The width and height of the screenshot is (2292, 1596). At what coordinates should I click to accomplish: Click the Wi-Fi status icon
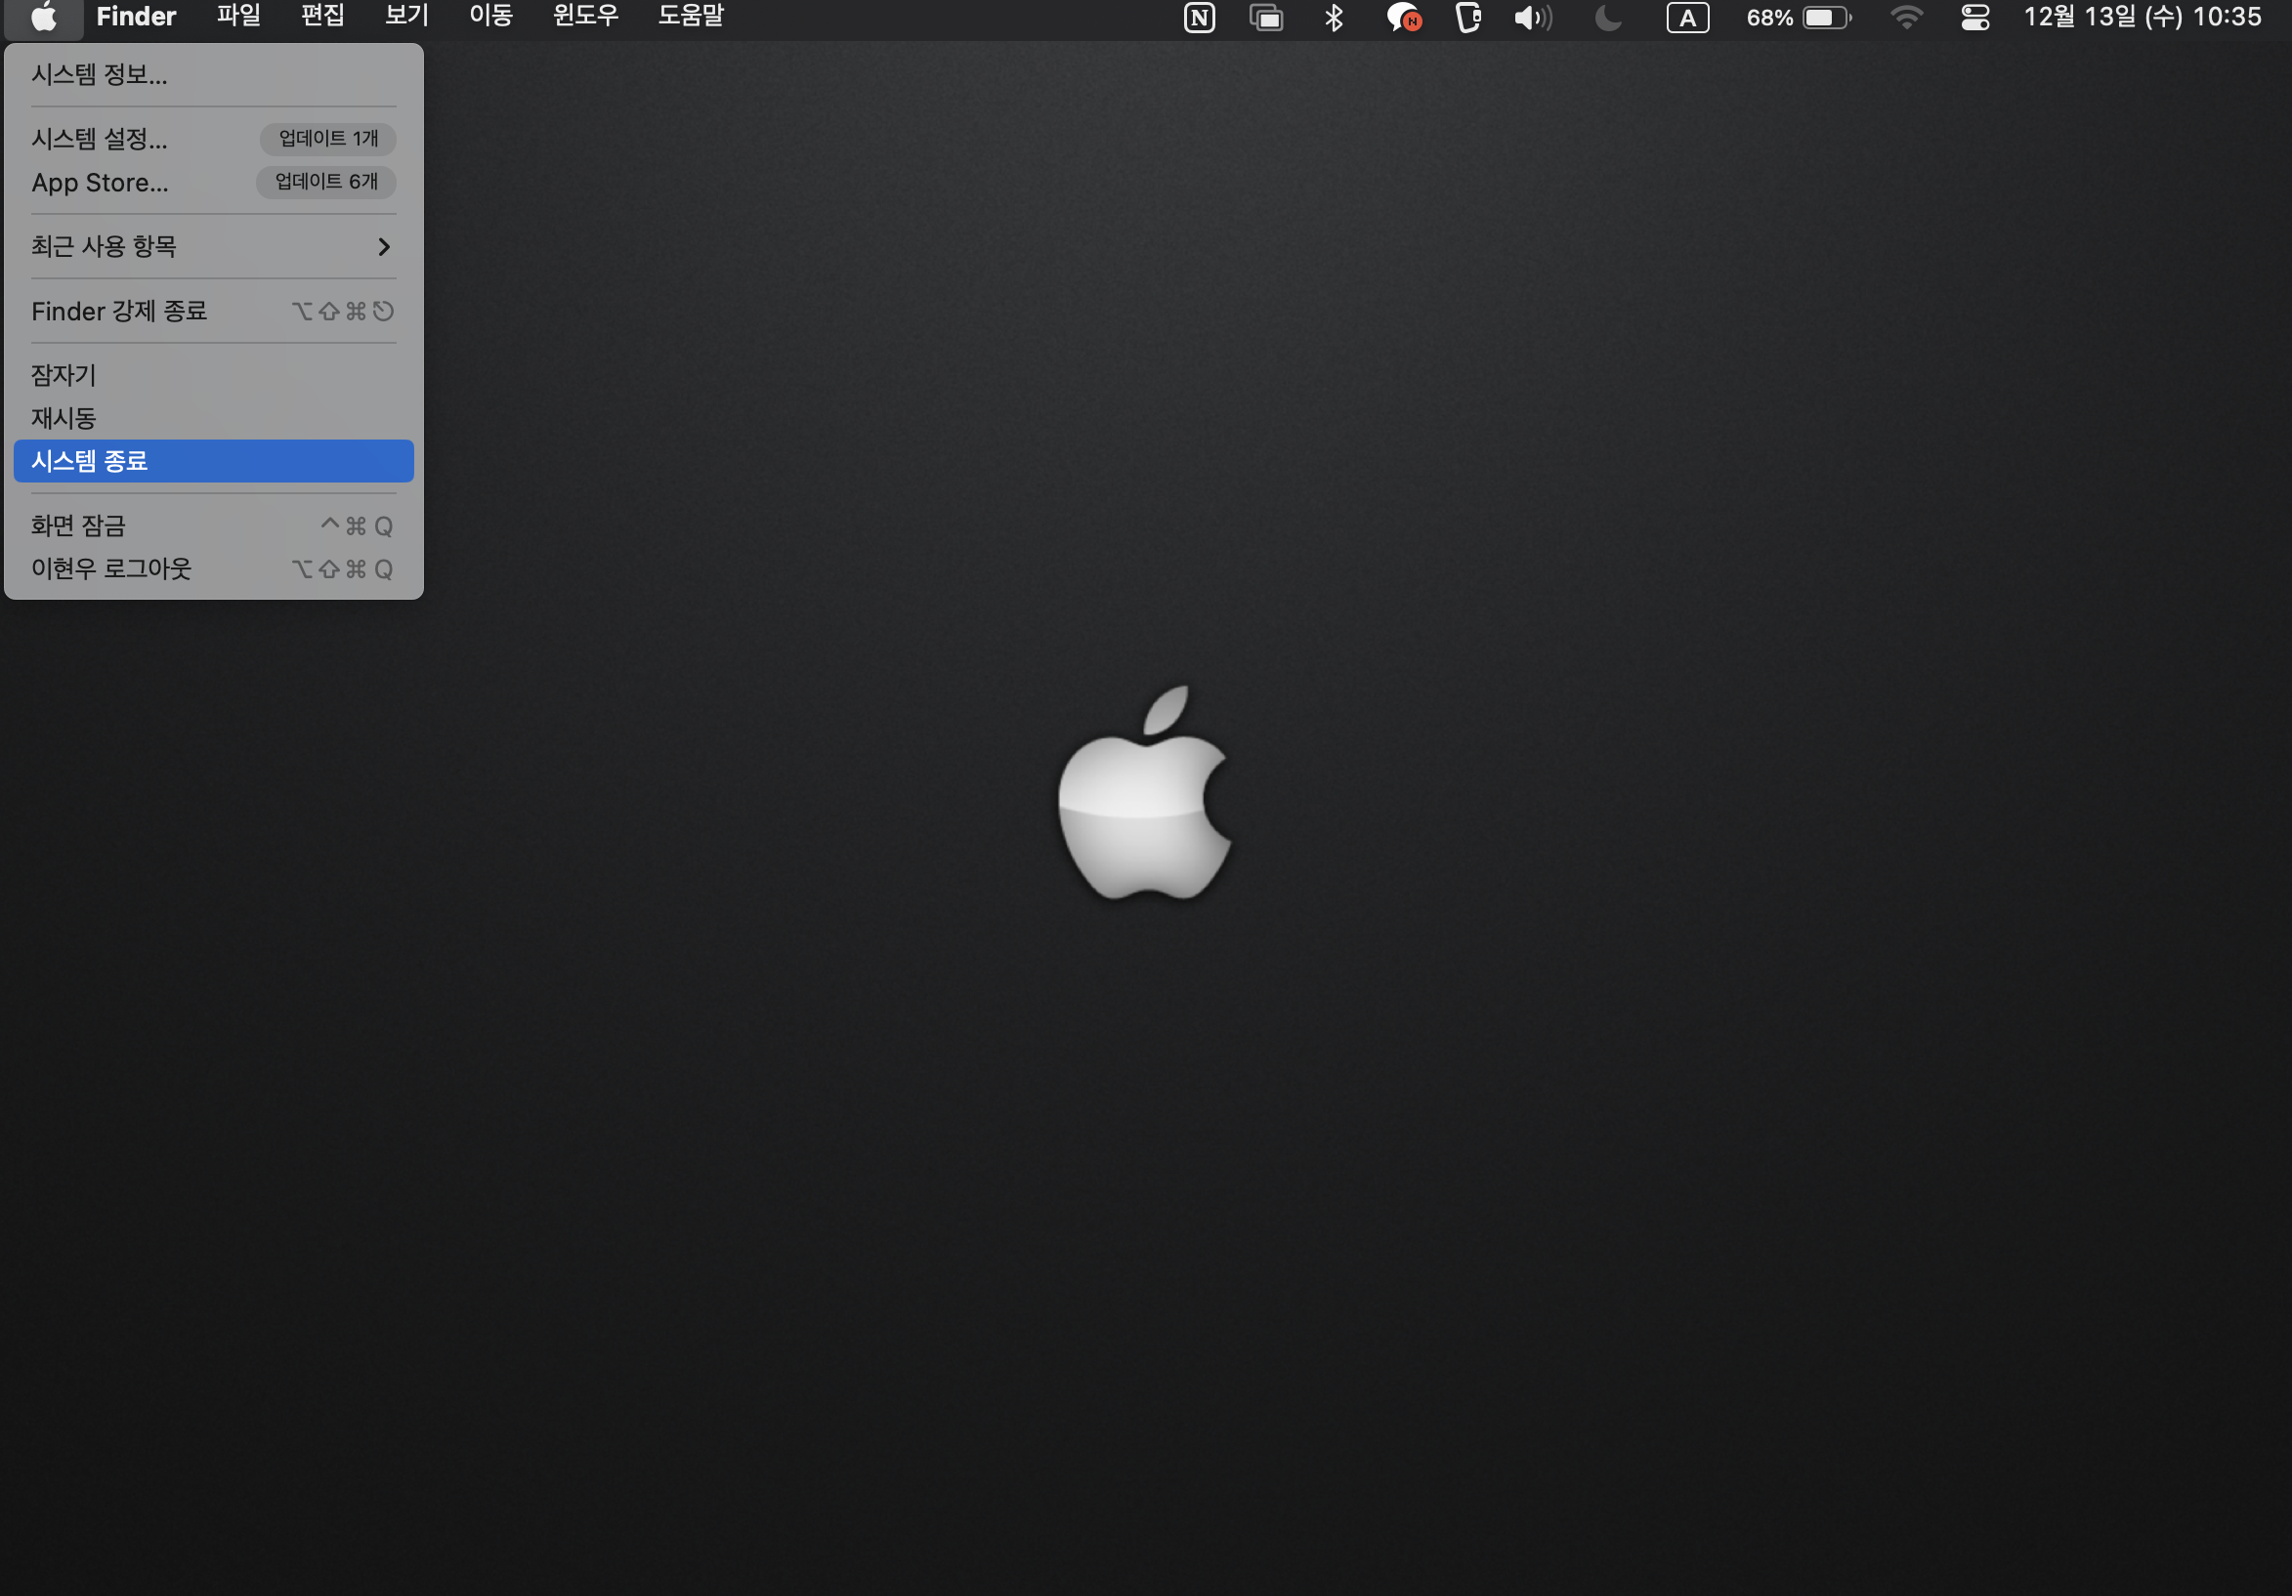[1906, 18]
